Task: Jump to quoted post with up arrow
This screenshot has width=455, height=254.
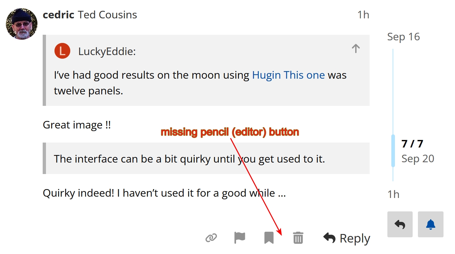Action: click(356, 49)
